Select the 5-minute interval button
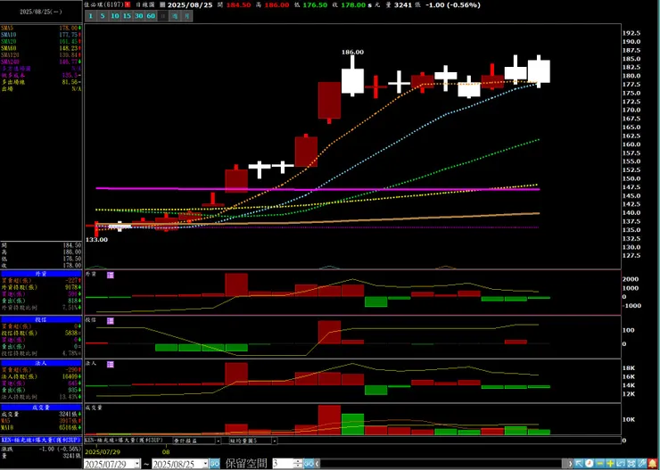The image size is (660, 470). [x=103, y=16]
